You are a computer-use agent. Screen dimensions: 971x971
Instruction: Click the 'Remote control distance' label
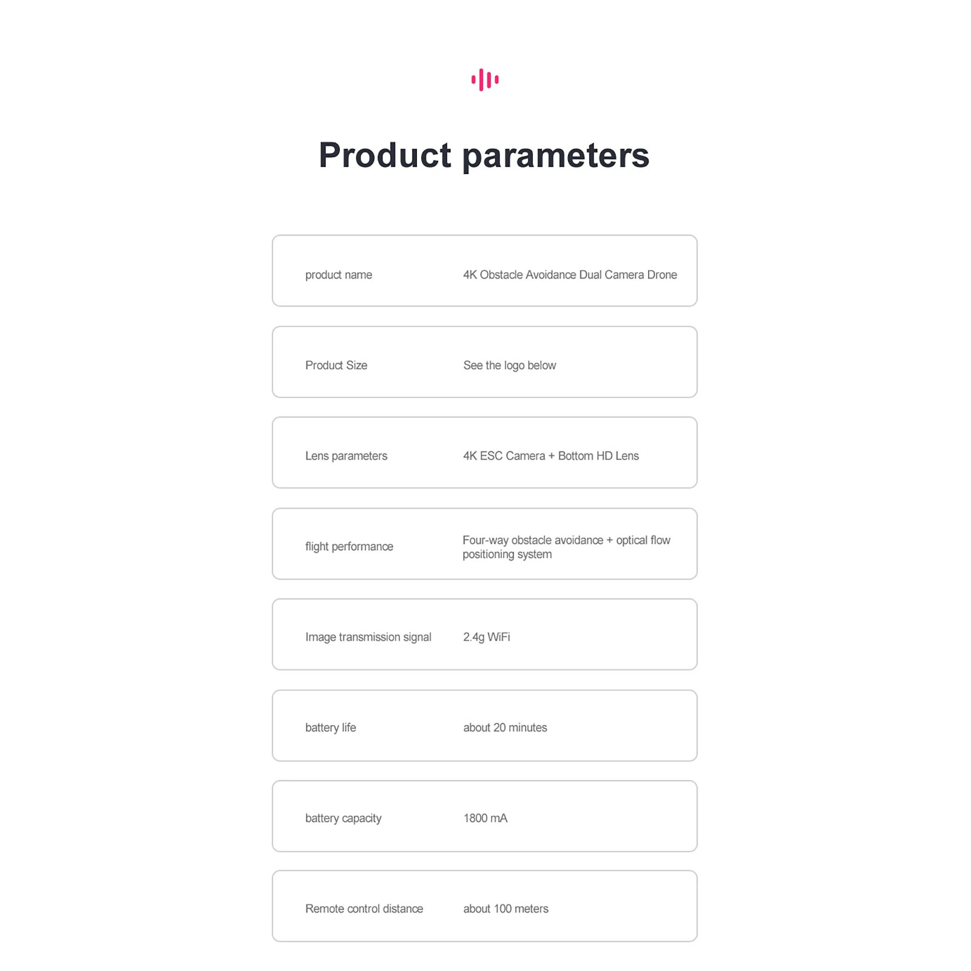pos(364,908)
